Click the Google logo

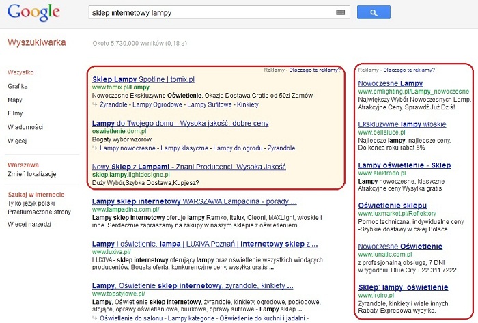coord(33,12)
